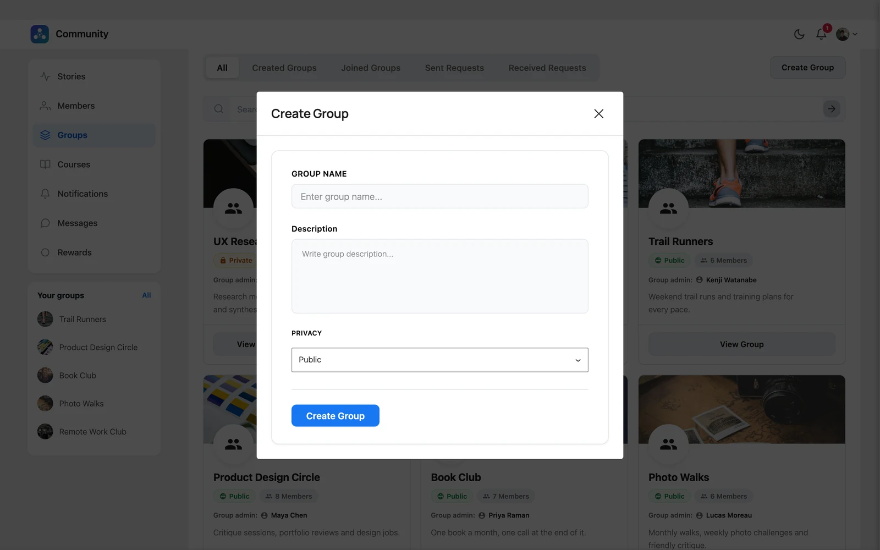The image size is (880, 550).
Task: Click the group description textarea
Action: (x=440, y=276)
